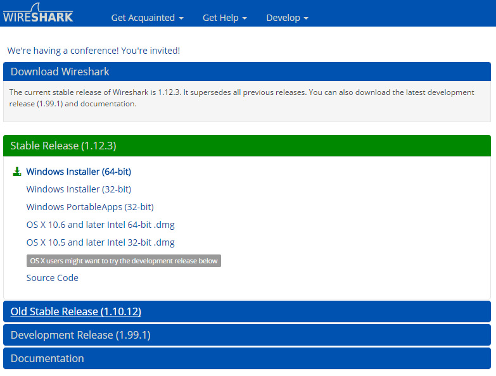
Task: Open the Develop menu
Action: 287,18
